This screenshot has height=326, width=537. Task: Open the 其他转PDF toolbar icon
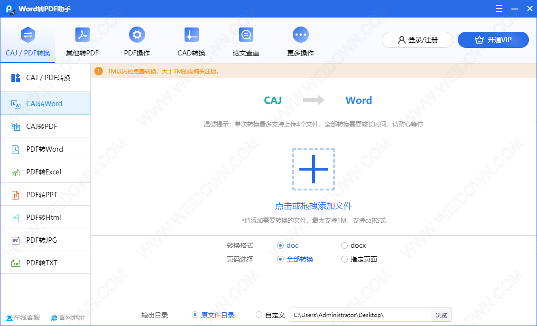pos(82,35)
